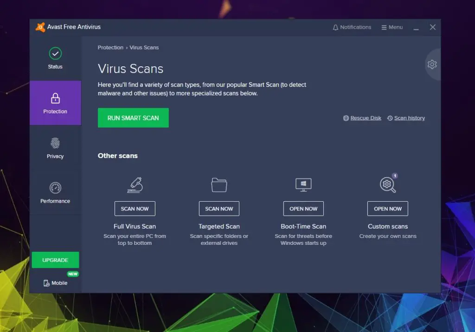Click the hamburger Menu icon
The image size is (475, 332).
384,27
